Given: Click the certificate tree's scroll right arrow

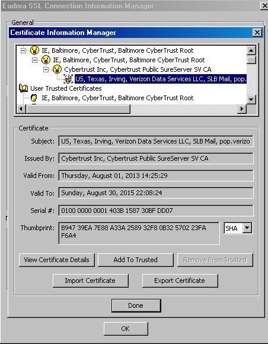Looking at the screenshot, I should (242, 109).
